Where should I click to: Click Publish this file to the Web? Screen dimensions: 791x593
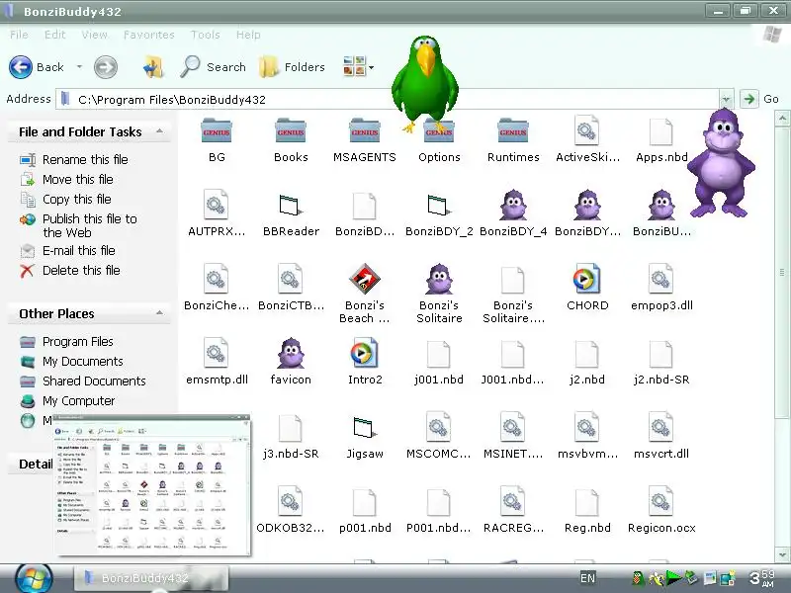pos(78,225)
